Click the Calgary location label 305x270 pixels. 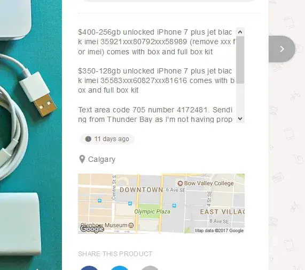pos(101,159)
